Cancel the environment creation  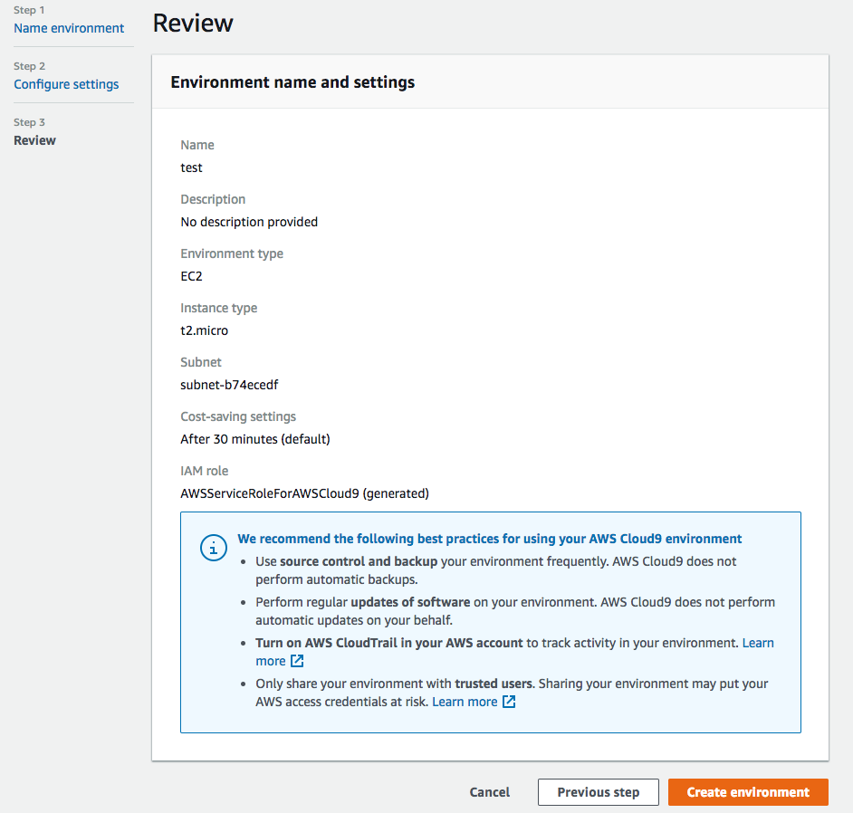[489, 791]
